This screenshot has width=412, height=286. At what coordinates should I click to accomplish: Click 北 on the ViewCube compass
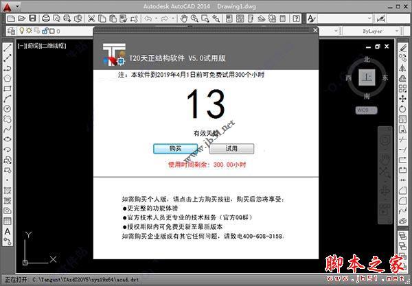click(367, 60)
